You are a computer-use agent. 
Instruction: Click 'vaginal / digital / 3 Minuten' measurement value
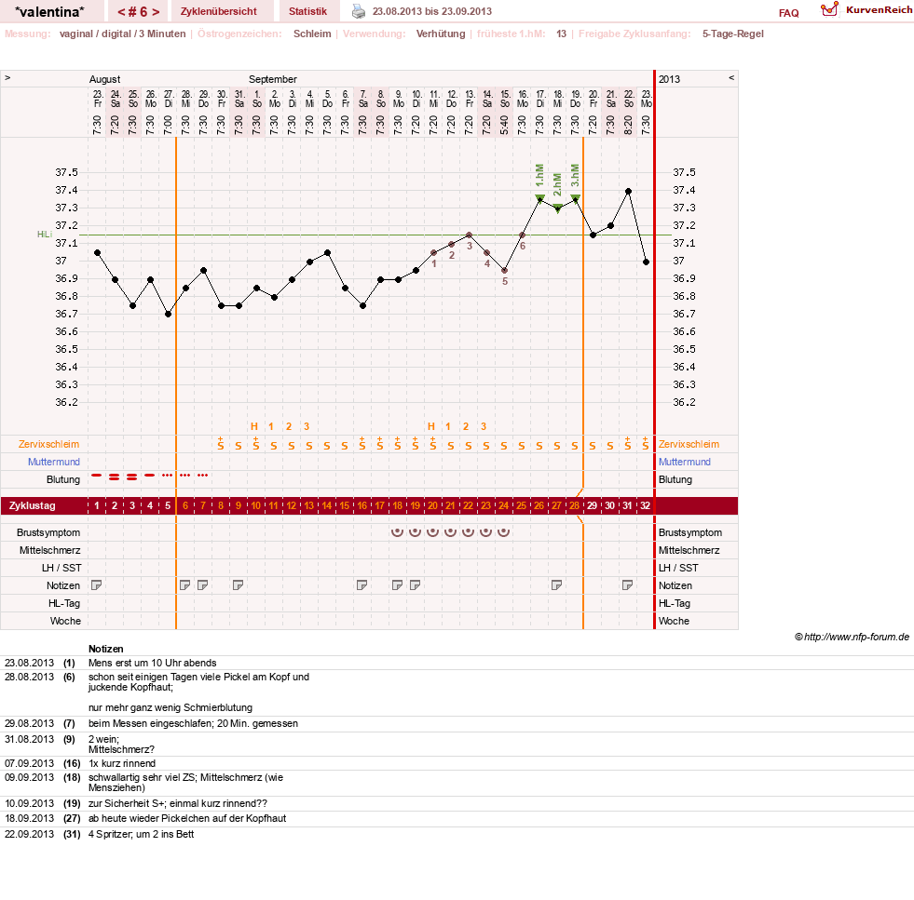122,34
